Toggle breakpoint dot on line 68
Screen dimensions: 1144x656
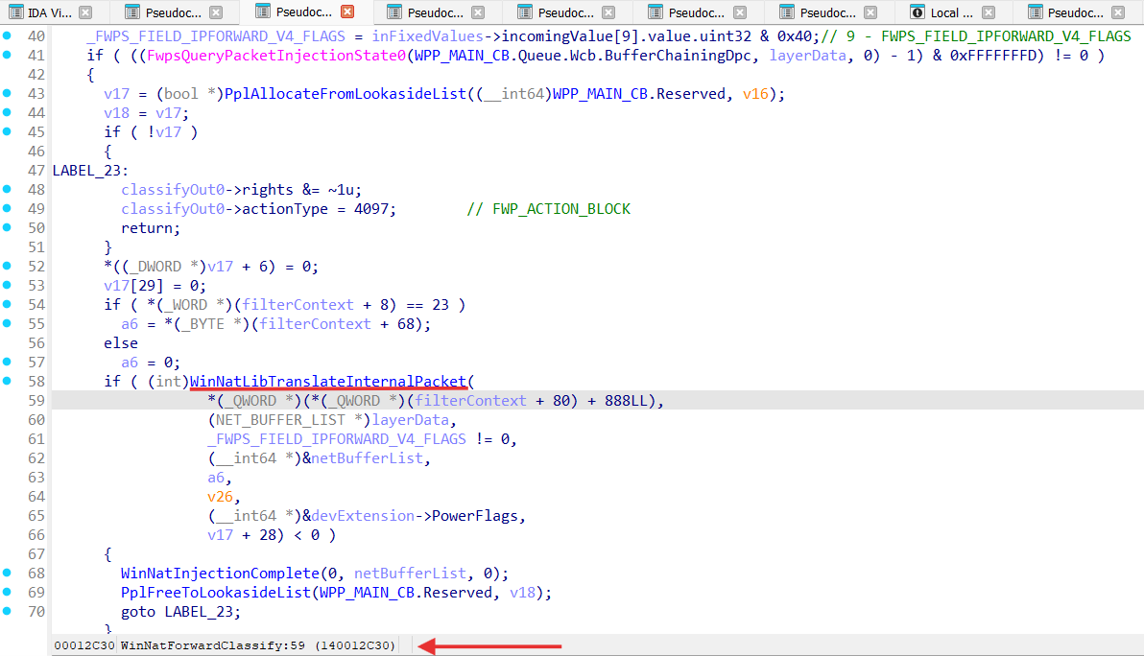tap(8, 574)
